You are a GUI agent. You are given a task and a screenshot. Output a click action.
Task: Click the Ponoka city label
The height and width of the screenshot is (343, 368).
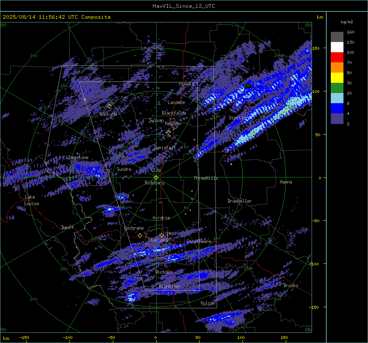186,84
